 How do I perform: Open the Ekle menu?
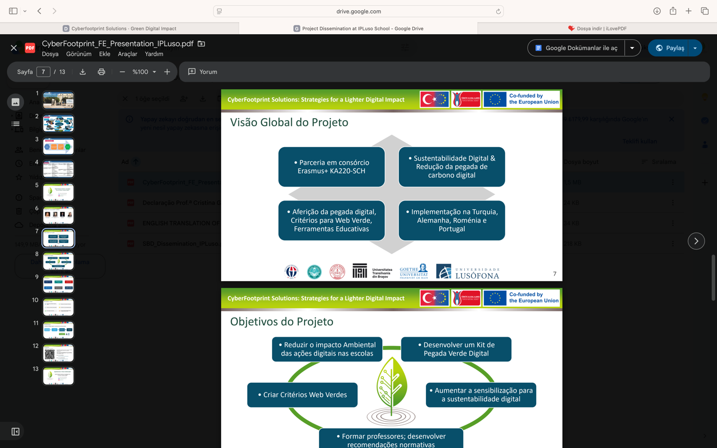pos(105,54)
